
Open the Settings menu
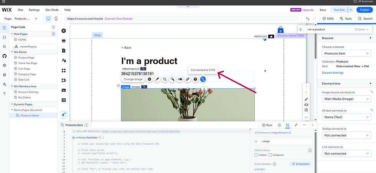(x=34, y=10)
